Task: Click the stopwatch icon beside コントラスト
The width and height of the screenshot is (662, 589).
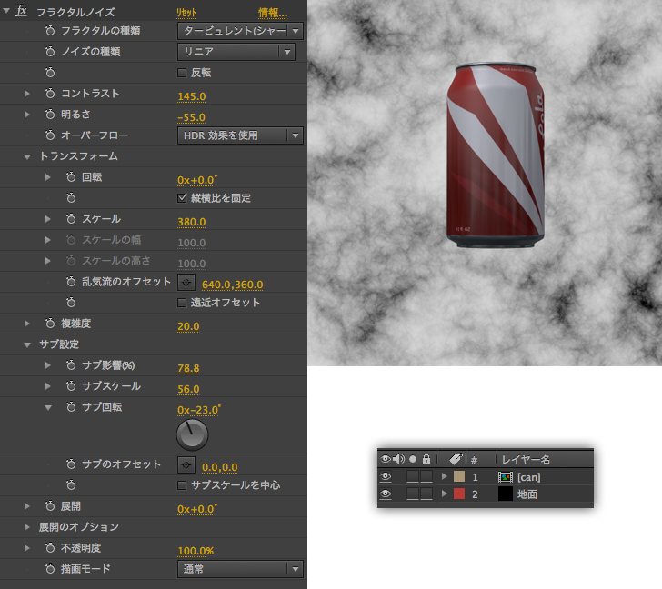Action: 50,94
